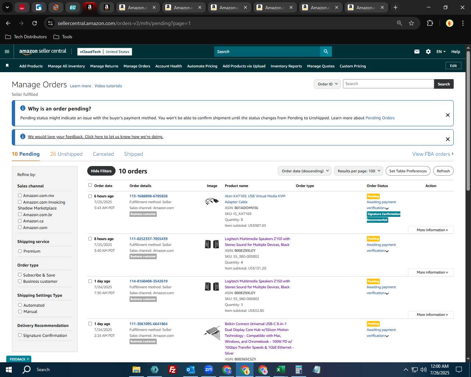This screenshot has height=377, width=471.
Task: Select the Automated shipping settings radio
Action: coord(20,305)
